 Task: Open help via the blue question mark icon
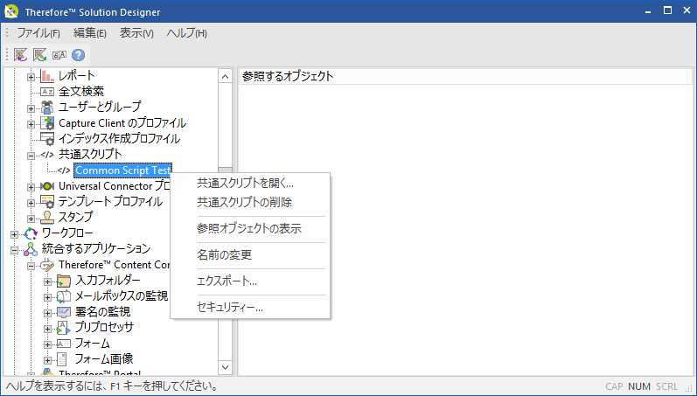(78, 55)
